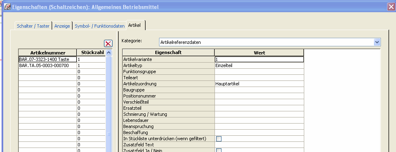Click the red X delete article icon
396x152 pixels.
click(x=108, y=43)
